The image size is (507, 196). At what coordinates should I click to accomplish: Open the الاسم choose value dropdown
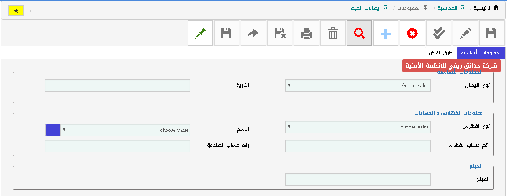tap(125, 130)
